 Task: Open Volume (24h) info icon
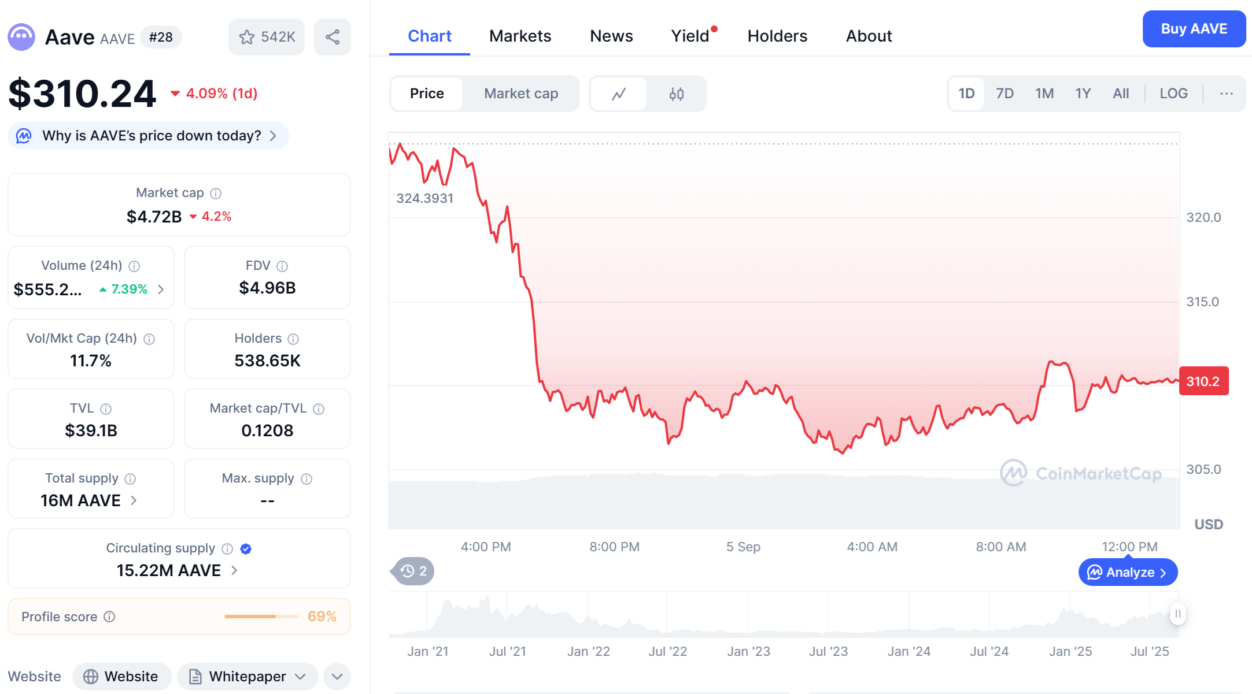[x=134, y=266]
